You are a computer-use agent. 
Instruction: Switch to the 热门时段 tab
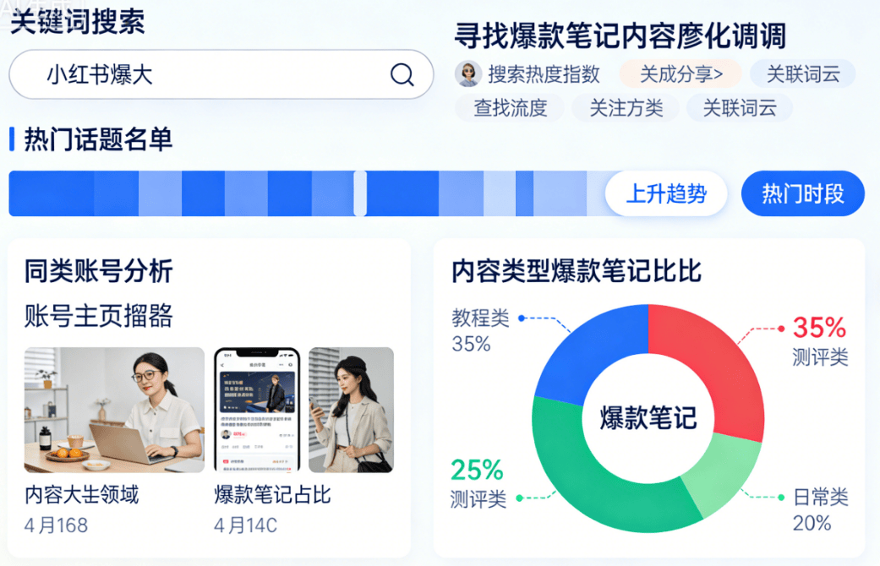[803, 193]
